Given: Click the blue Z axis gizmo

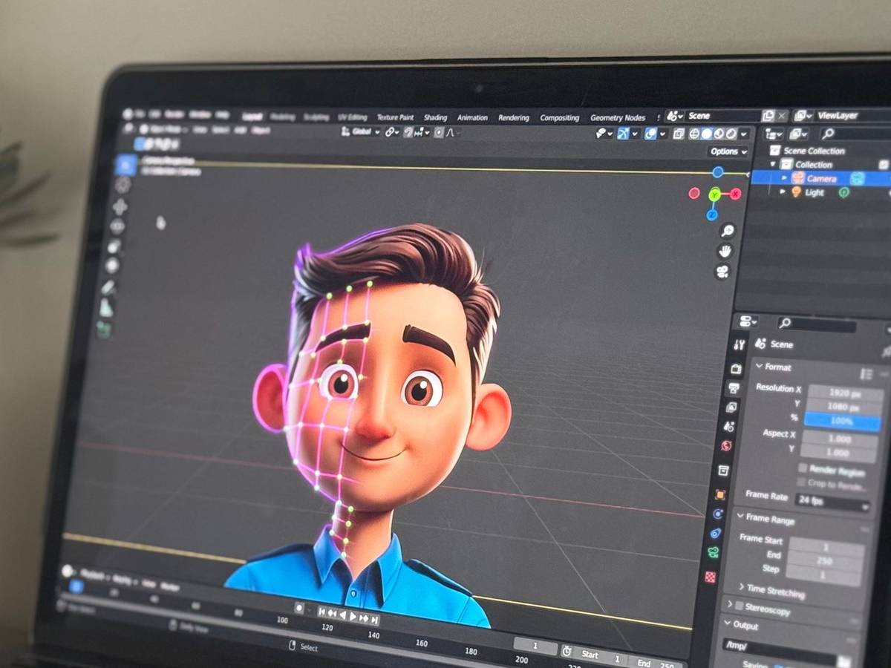Looking at the screenshot, I should 711,215.
